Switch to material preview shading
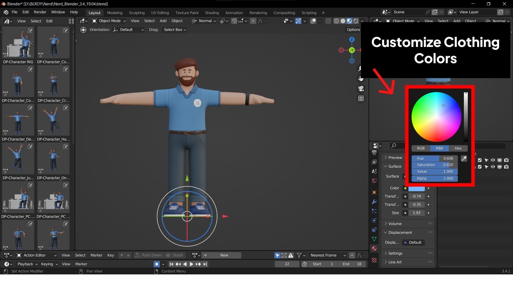This screenshot has height=288, width=513. point(349,21)
